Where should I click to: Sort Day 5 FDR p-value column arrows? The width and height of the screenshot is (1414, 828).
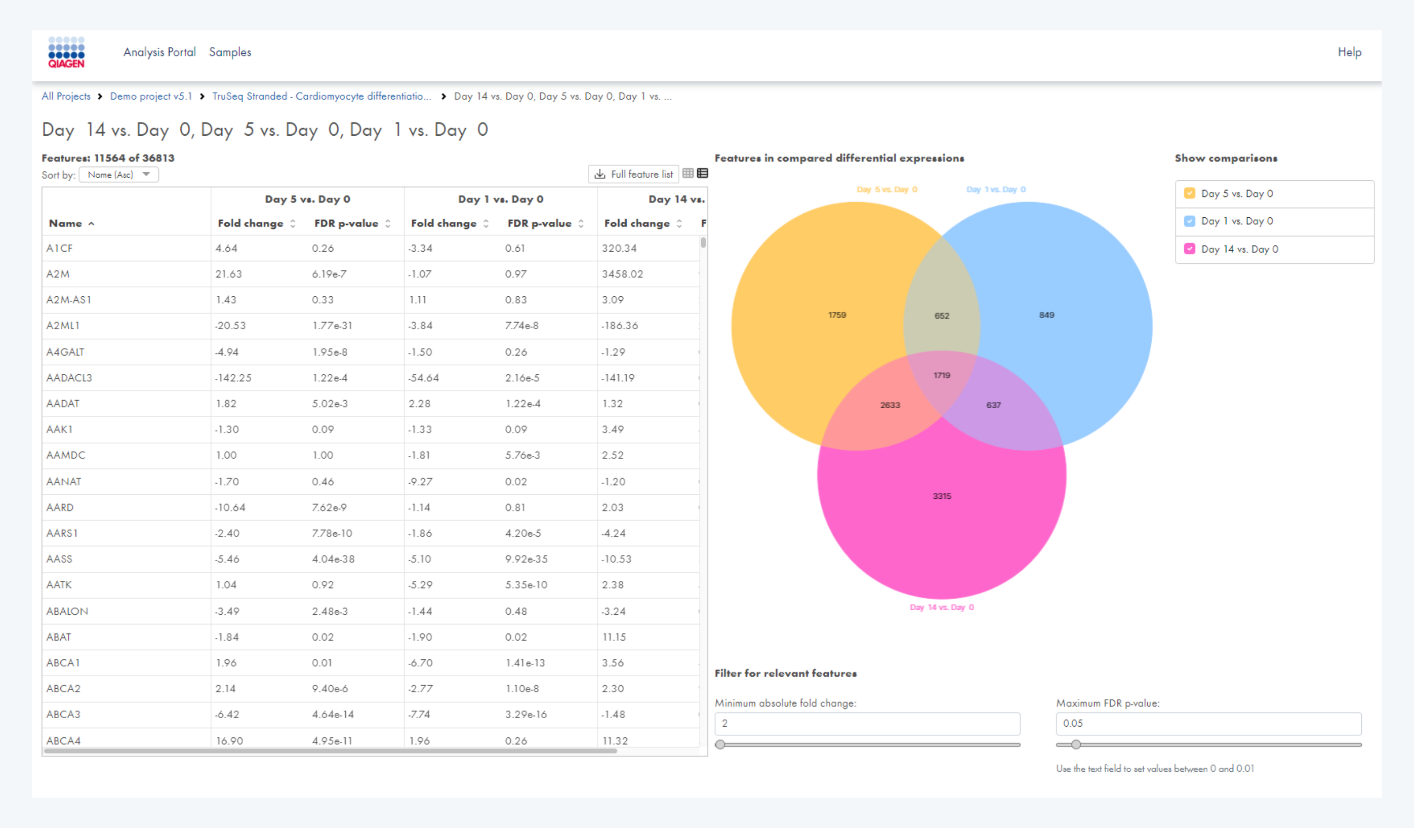[388, 223]
